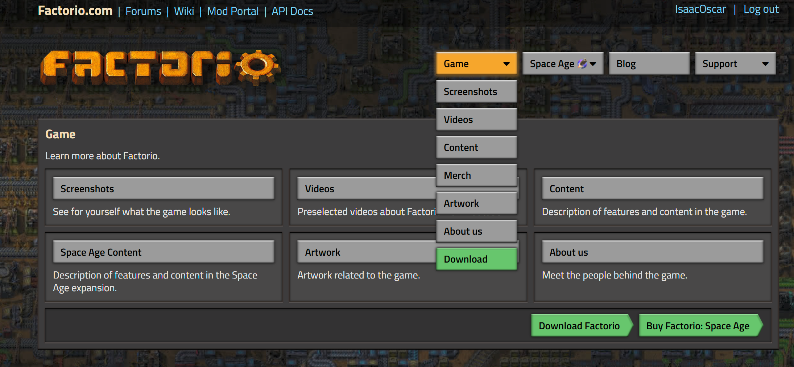Select Content in the Game dropdown menu

[x=477, y=148]
